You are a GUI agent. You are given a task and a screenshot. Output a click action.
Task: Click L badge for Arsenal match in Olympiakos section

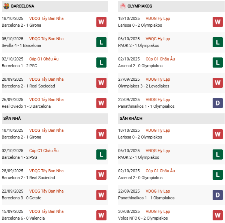pos(217,62)
